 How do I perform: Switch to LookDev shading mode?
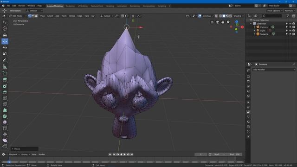(x=227, y=16)
